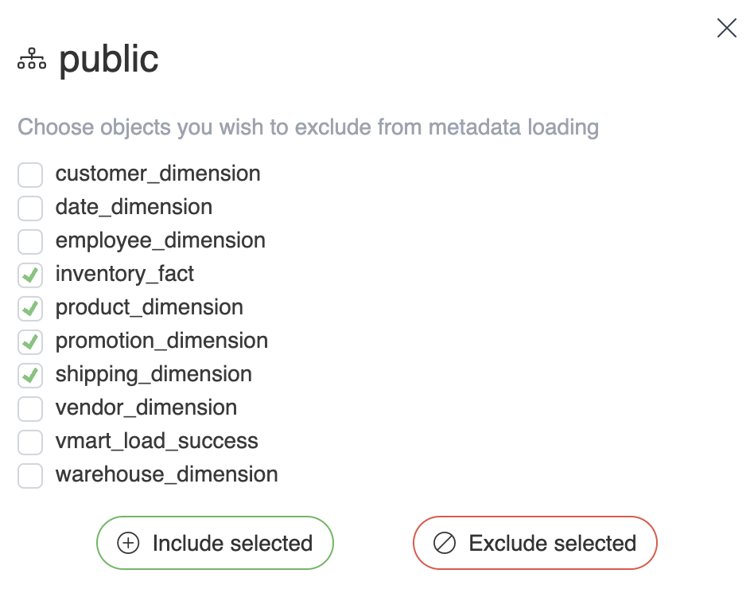Close the public schema dialog

pyautogui.click(x=726, y=29)
